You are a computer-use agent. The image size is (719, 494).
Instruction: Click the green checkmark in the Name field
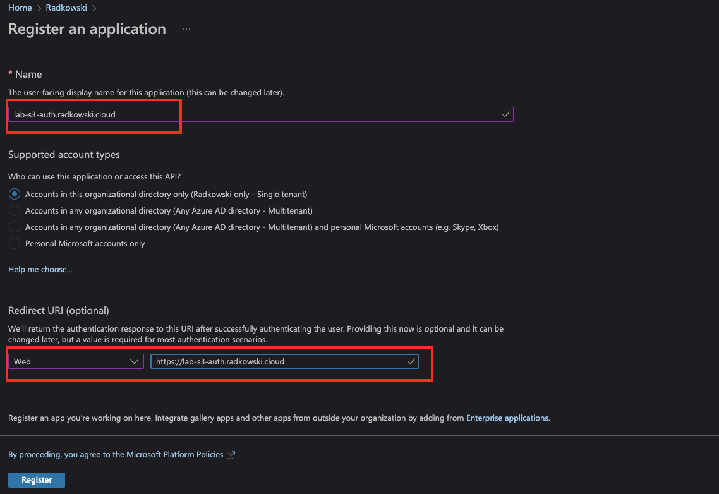coord(506,114)
